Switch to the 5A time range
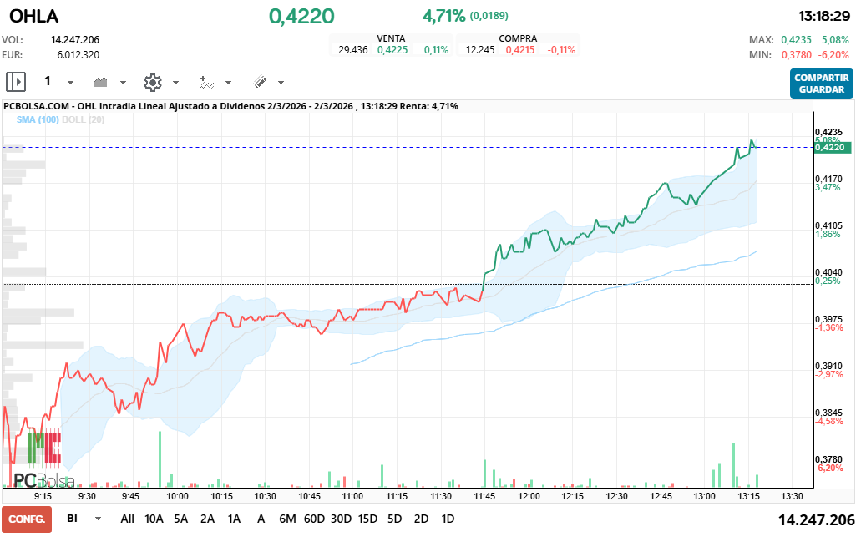 (180, 519)
